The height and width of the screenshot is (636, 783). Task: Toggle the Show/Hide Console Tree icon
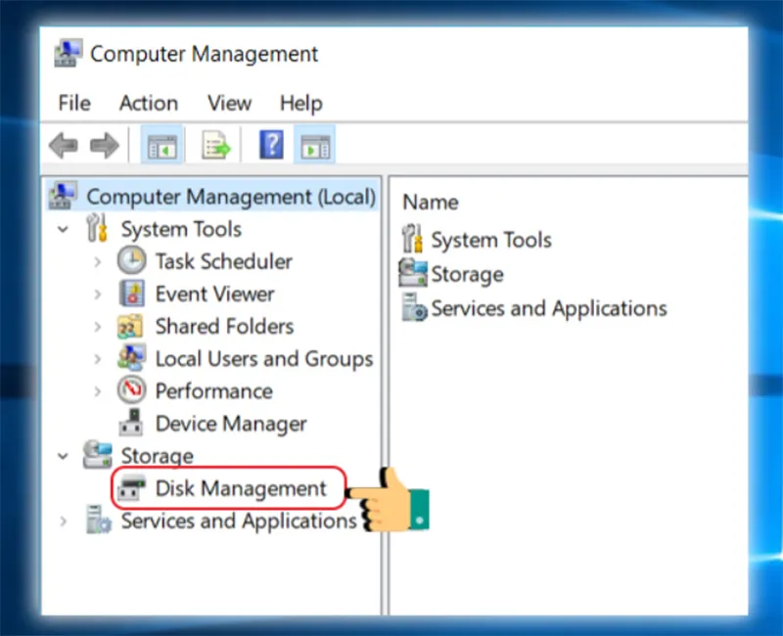point(161,145)
